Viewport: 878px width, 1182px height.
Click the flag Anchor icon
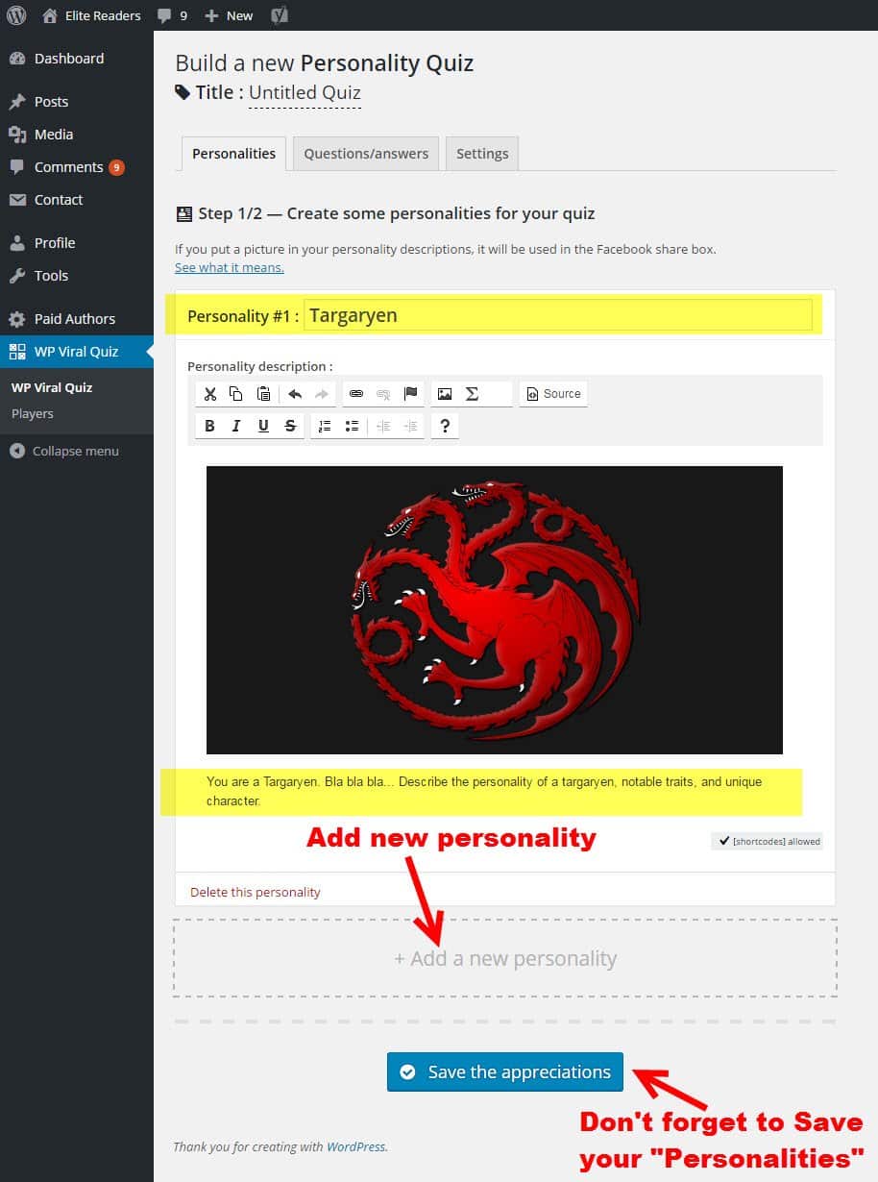[x=411, y=394]
